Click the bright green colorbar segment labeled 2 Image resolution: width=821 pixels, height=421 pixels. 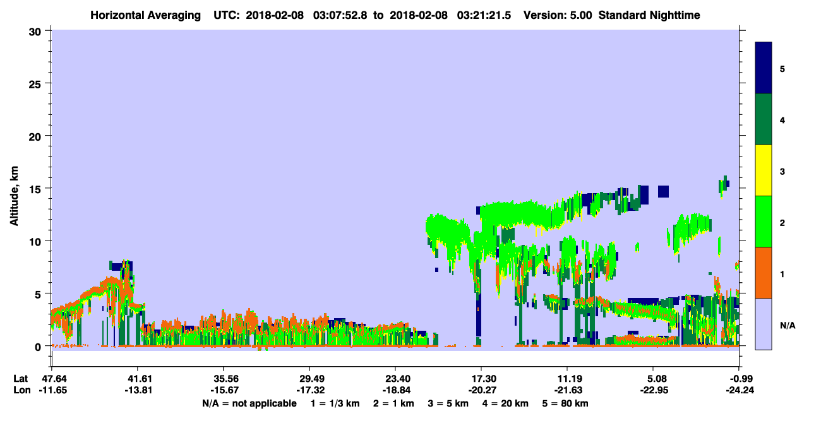[764, 222]
